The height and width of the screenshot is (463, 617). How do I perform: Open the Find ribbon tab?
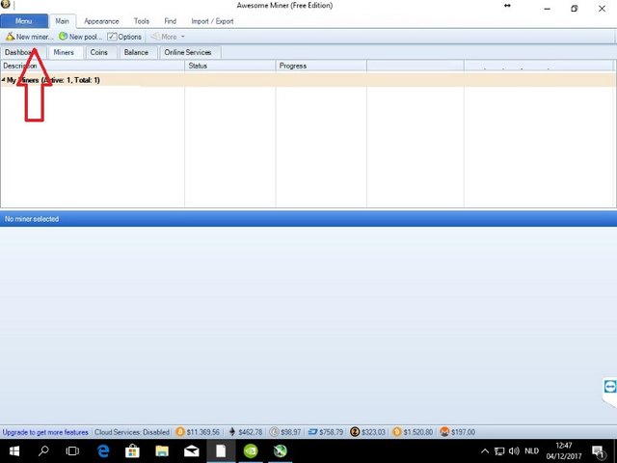170,21
